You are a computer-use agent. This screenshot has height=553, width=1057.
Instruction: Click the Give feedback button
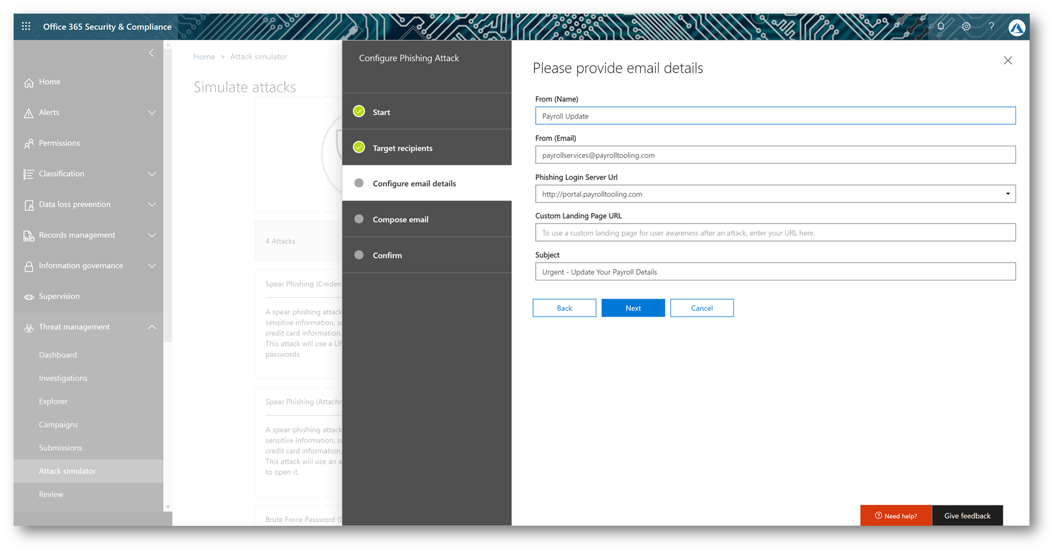967,515
